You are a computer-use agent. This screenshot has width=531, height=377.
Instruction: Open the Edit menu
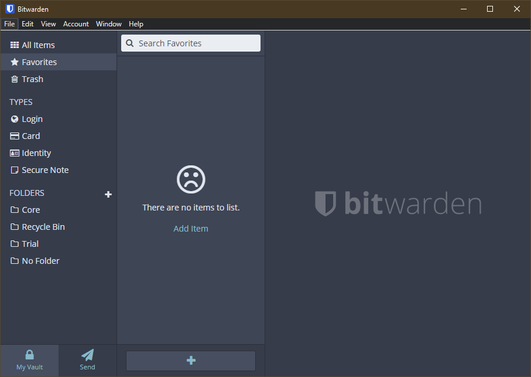coord(28,24)
